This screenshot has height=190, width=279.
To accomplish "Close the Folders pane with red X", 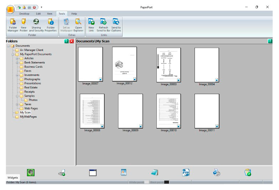I will pos(72,41).
